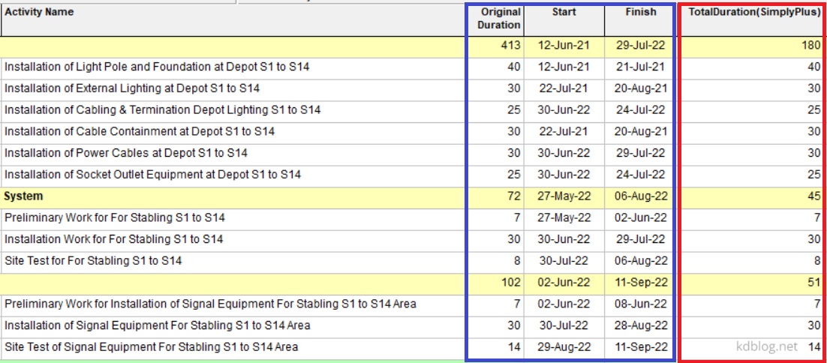Select the System group summary row
This screenshot has height=363, width=827.
(x=24, y=196)
